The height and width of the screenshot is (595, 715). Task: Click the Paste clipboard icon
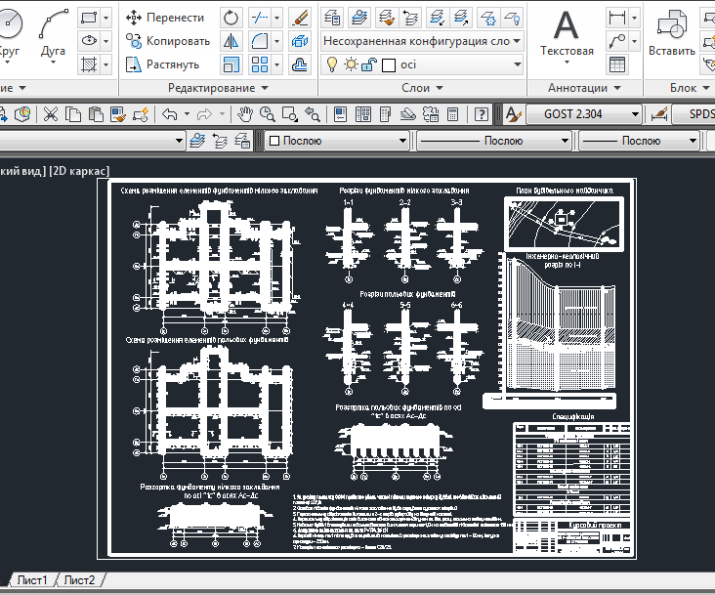pos(96,114)
